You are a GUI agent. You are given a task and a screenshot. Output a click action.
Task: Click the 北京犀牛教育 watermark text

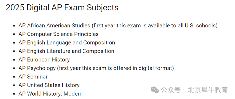click(208, 90)
